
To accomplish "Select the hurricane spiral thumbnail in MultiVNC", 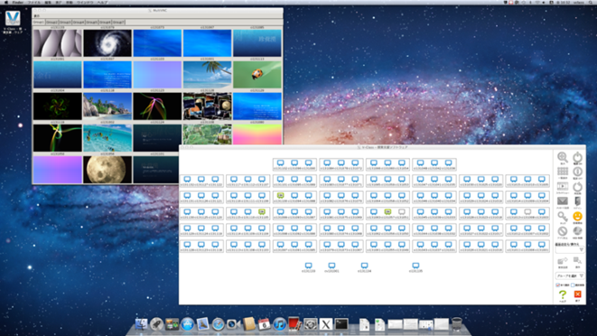I will tap(107, 43).
